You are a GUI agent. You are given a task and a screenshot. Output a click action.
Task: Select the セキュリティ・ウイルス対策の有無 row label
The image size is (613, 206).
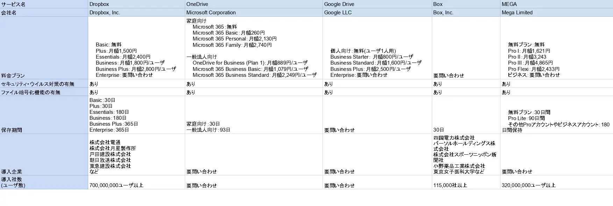click(x=44, y=84)
